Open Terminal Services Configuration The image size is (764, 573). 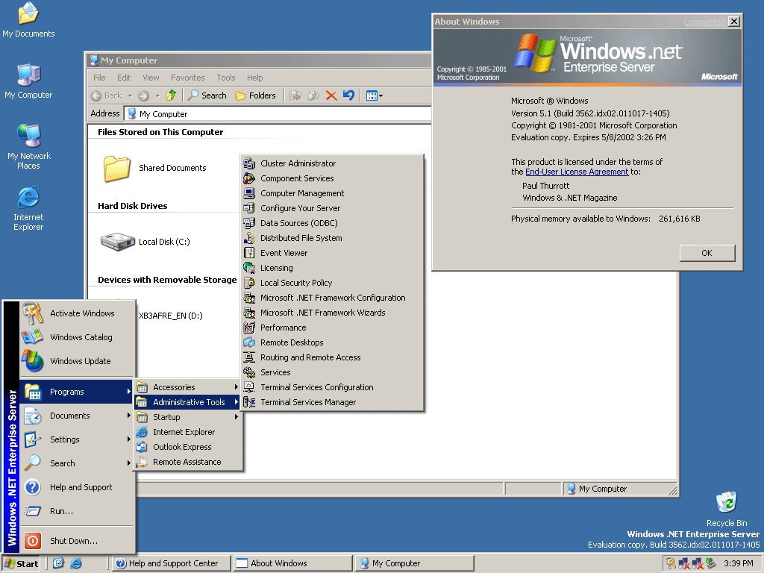pyautogui.click(x=332, y=387)
